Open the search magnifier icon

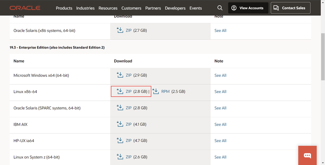pyautogui.click(x=220, y=8)
